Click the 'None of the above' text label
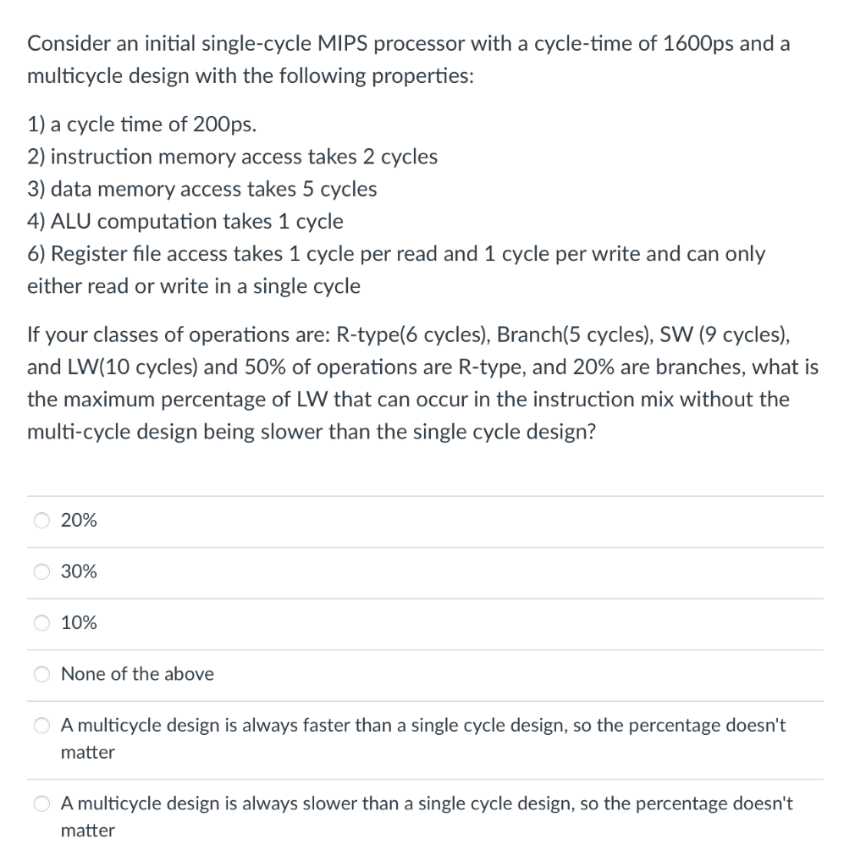 click(x=137, y=674)
